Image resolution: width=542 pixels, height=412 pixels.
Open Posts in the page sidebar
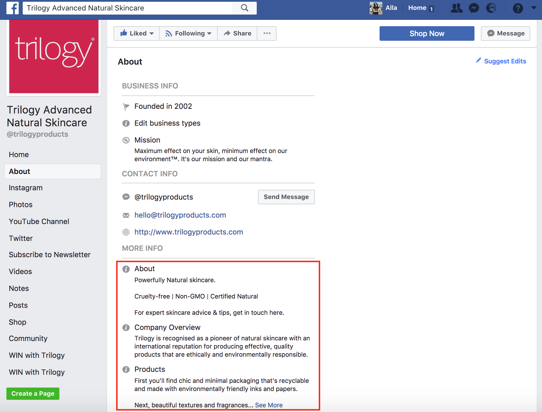click(x=18, y=305)
